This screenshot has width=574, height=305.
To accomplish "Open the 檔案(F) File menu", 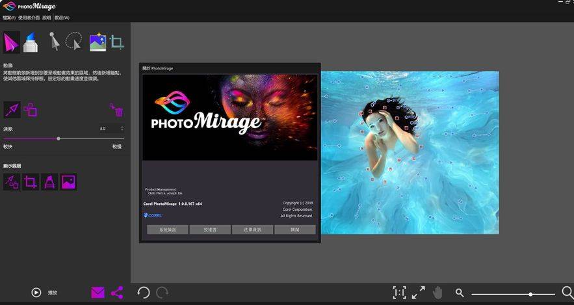I will pos(9,18).
